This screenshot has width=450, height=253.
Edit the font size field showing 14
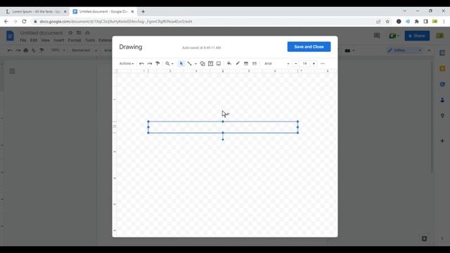pyautogui.click(x=304, y=63)
